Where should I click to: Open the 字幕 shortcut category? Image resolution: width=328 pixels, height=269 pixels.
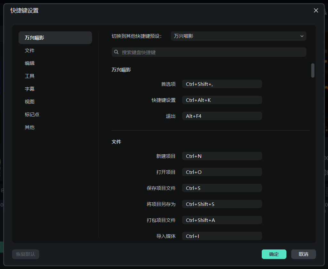tap(29, 89)
